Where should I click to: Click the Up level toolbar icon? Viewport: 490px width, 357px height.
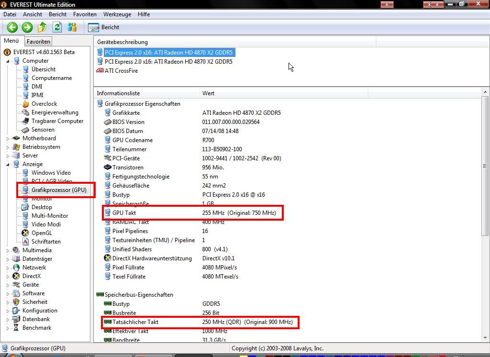[42, 27]
